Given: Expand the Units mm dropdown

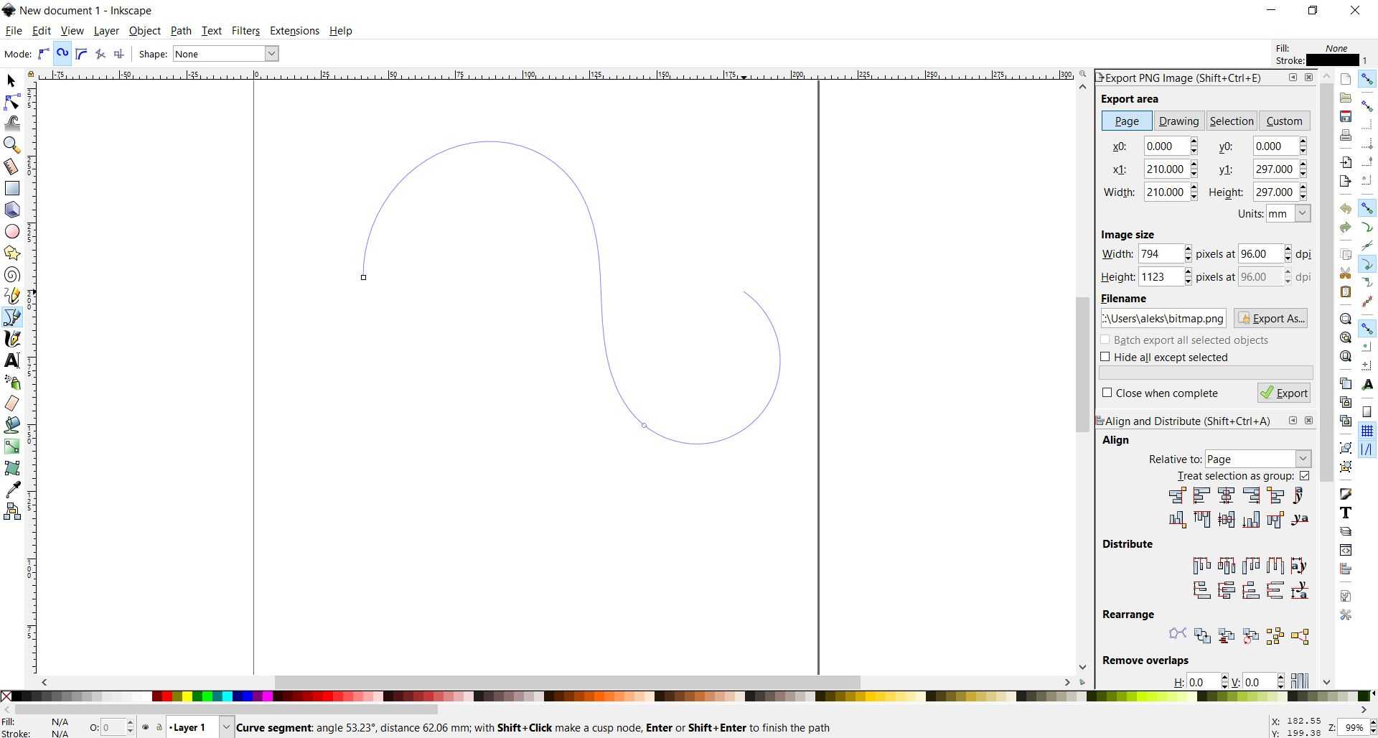Looking at the screenshot, I should 1302,214.
